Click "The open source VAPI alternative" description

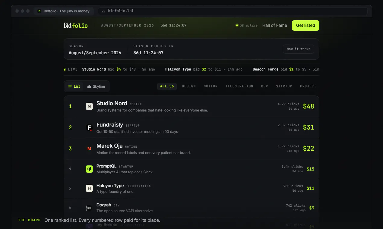click(x=125, y=211)
